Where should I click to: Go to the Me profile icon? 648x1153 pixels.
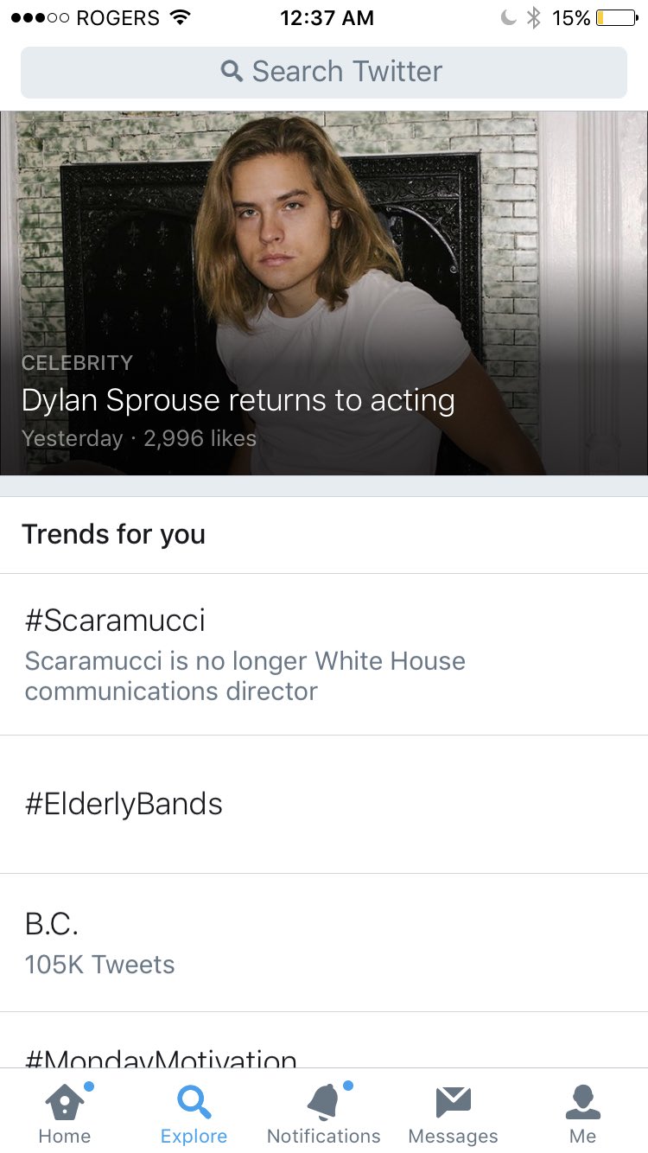point(582,1103)
